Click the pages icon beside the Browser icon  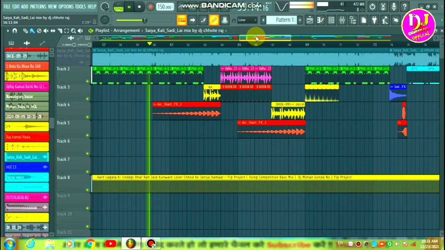click(364, 20)
